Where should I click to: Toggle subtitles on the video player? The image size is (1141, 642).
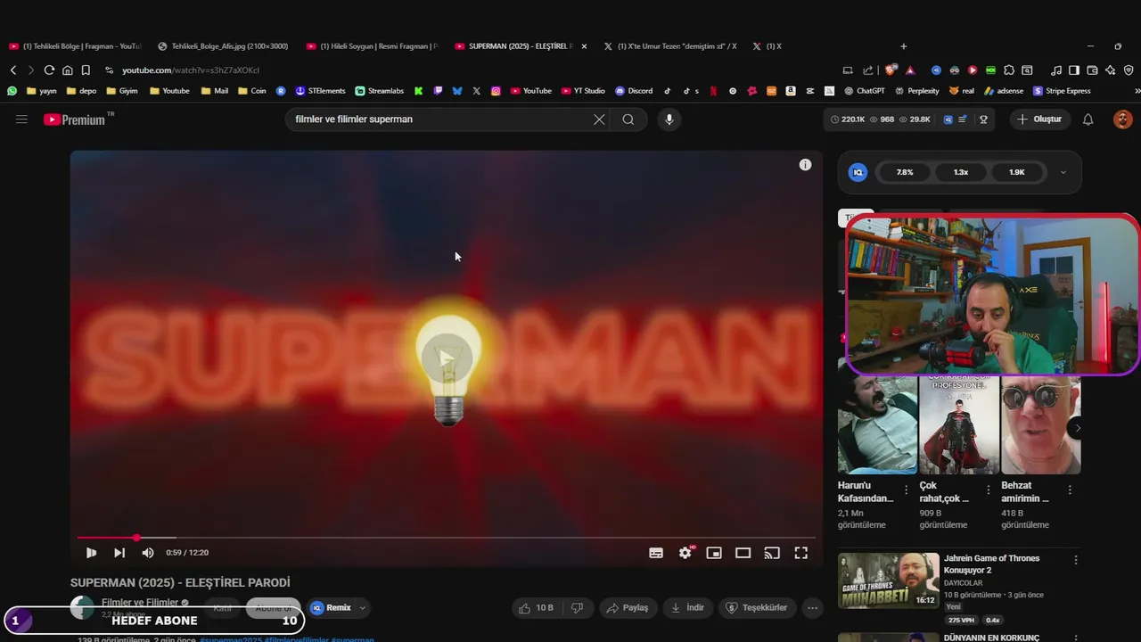coord(656,553)
